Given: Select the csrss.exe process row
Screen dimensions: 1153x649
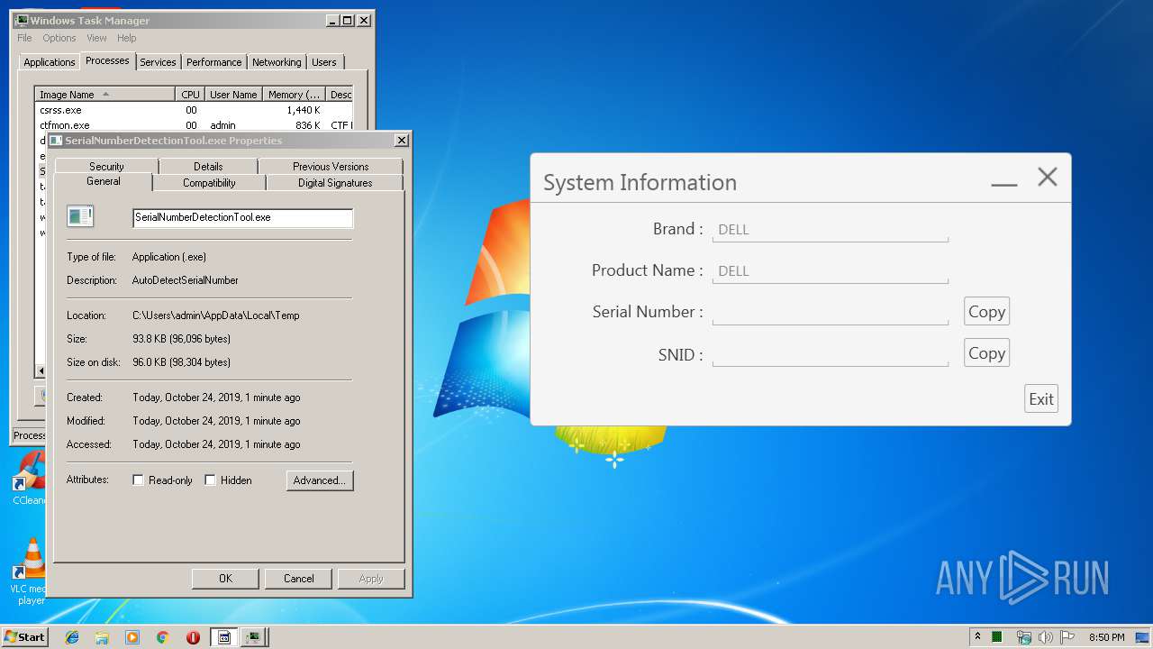Looking at the screenshot, I should click(x=194, y=110).
